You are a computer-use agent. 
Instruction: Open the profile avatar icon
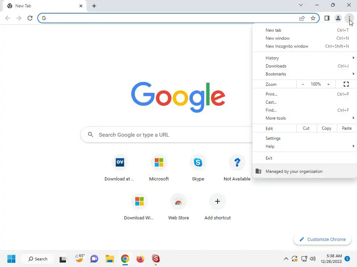[x=338, y=18]
